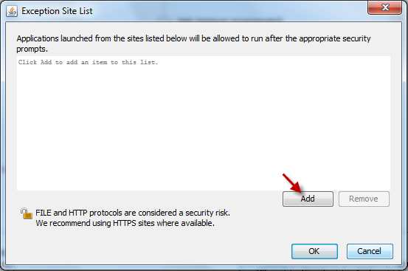
Task: Click the 'FILE and HTTP protocols' warning line
Action: [x=133, y=213]
